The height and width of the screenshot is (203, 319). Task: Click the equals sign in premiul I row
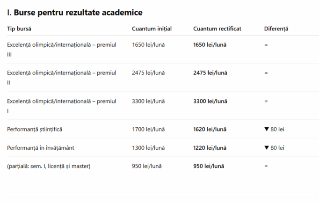point(266,101)
